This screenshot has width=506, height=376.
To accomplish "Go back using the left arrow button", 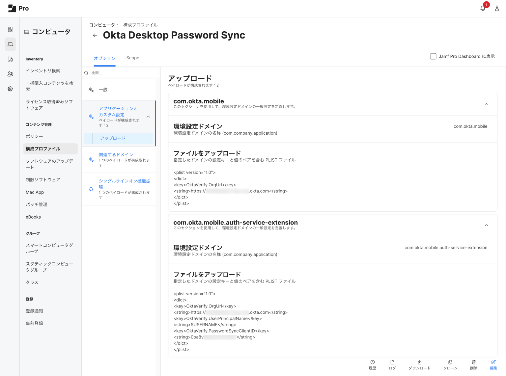I will tap(95, 35).
